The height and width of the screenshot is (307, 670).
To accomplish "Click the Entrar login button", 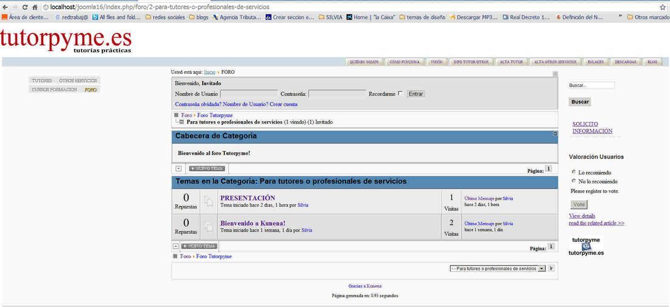I will (x=416, y=94).
